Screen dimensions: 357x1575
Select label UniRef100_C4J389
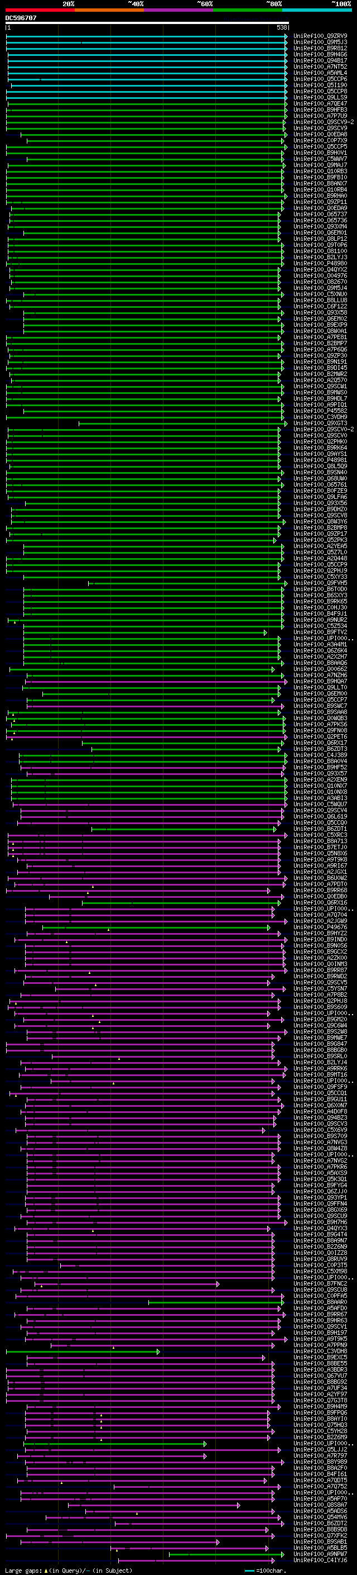[x=320, y=755]
